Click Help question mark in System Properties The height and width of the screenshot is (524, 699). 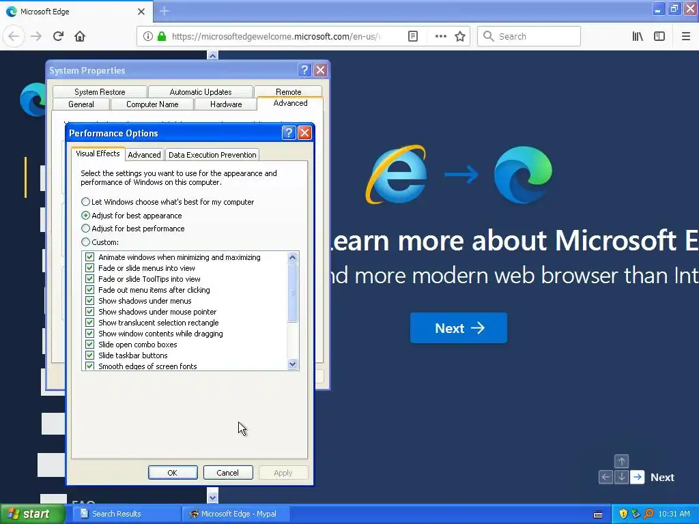(304, 70)
